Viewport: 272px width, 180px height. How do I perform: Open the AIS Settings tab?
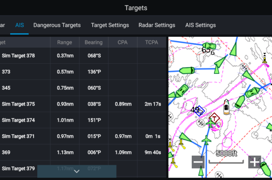[x=201, y=25]
